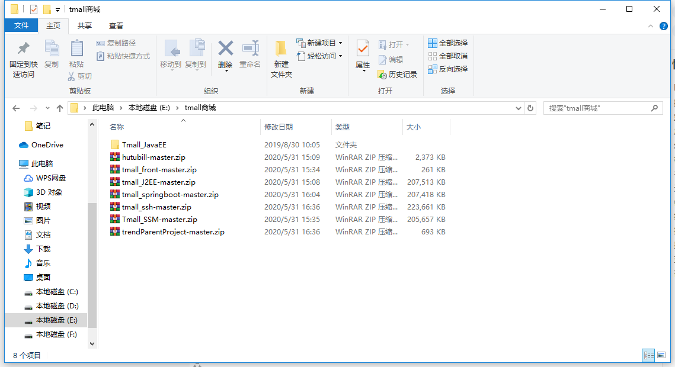Select 本地磁盘 (D:) in the sidebar
Image resolution: width=675 pixels, height=367 pixels.
tap(53, 306)
